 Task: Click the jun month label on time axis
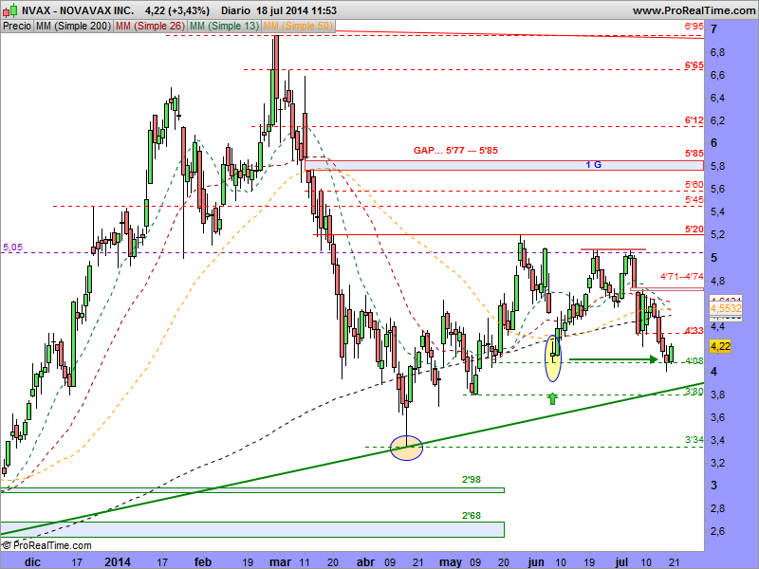[x=536, y=562]
